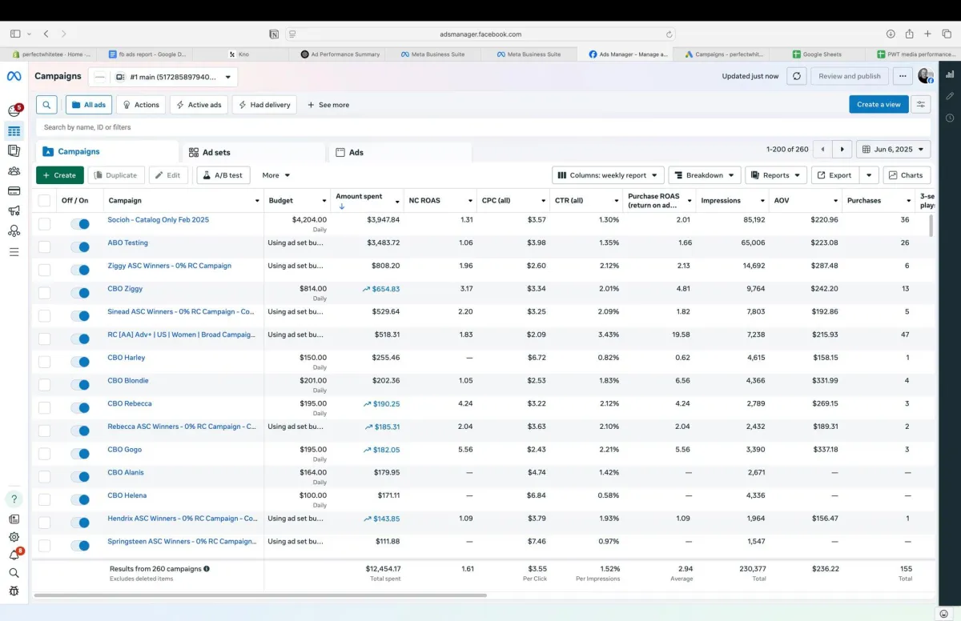Image resolution: width=961 pixels, height=621 pixels.
Task: Click the Create a view button
Action: coord(879,104)
